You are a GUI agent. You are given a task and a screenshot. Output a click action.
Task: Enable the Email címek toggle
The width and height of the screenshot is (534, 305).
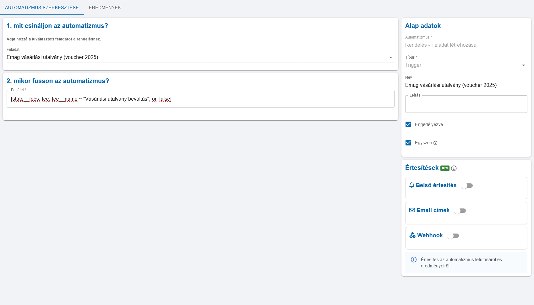point(460,211)
